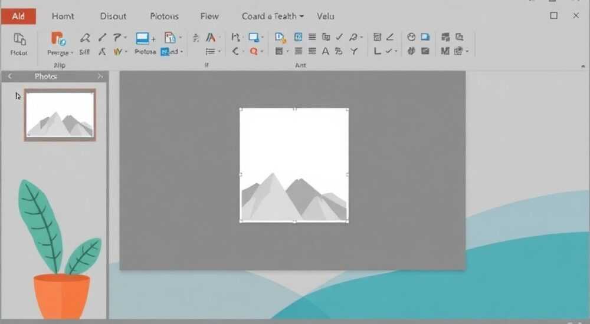Click the overlapping squares icon
The width and height of the screenshot is (590, 324).
(326, 37)
